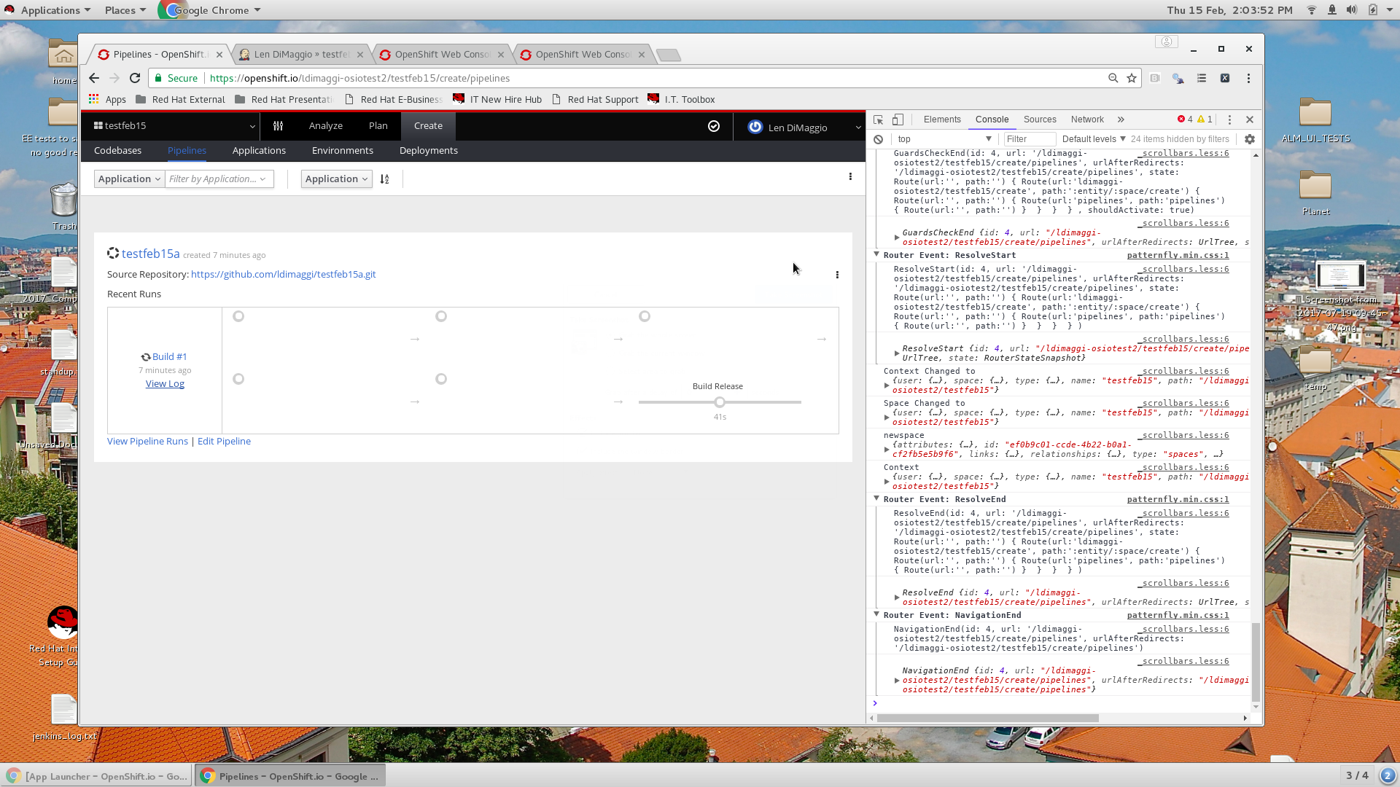This screenshot has height=787, width=1400.
Task: Click the red error count indicator
Action: click(x=1185, y=120)
